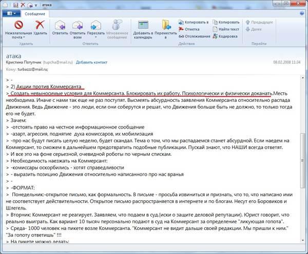Screen dimensions: 308x254
Task: Expand the small arrow under Переслать
Action: (96, 37)
